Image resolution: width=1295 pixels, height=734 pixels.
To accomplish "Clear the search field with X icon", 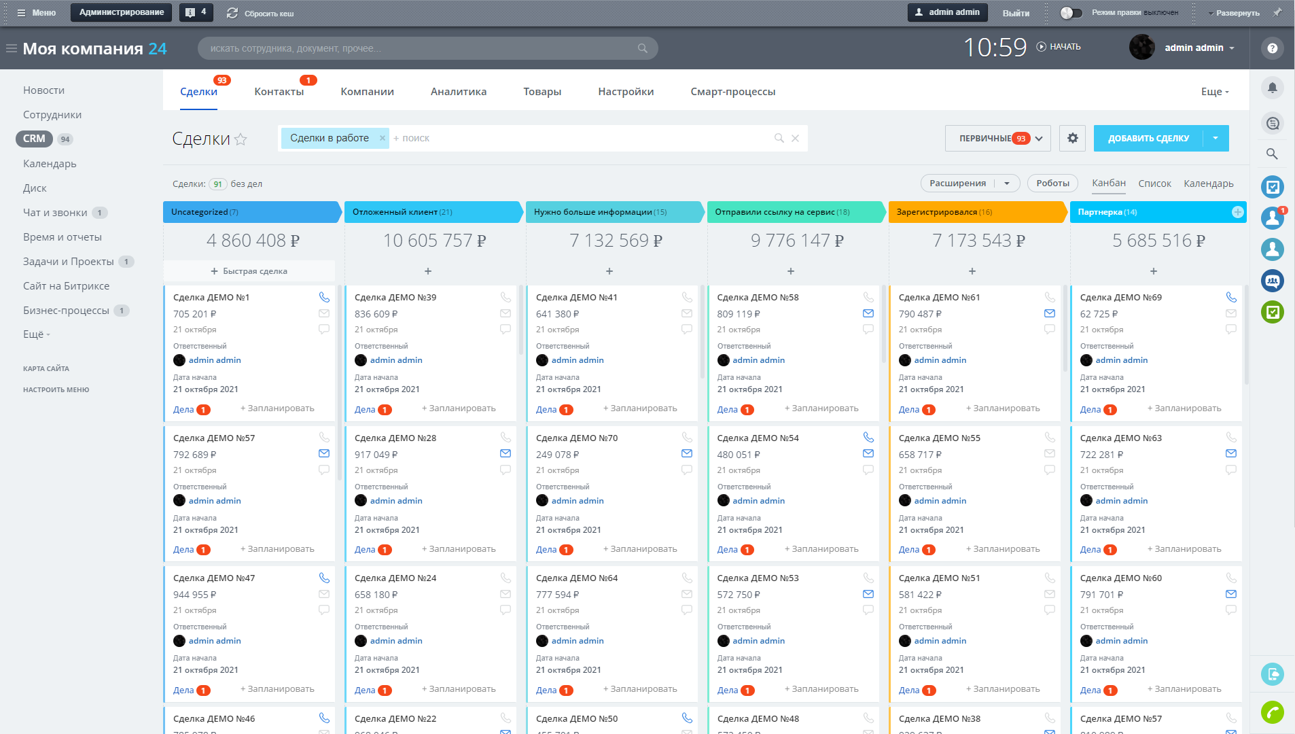I will pyautogui.click(x=795, y=139).
